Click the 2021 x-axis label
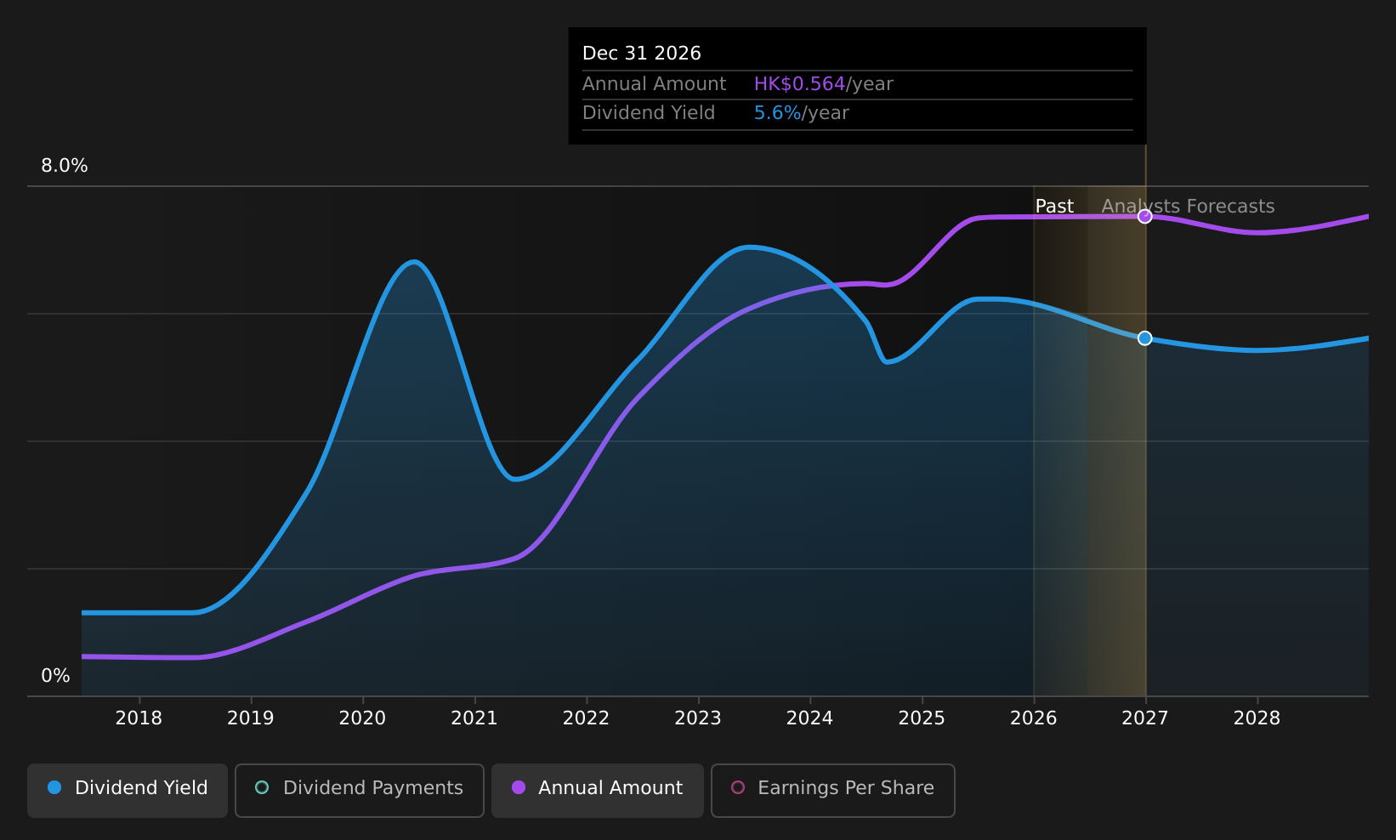 click(x=474, y=718)
